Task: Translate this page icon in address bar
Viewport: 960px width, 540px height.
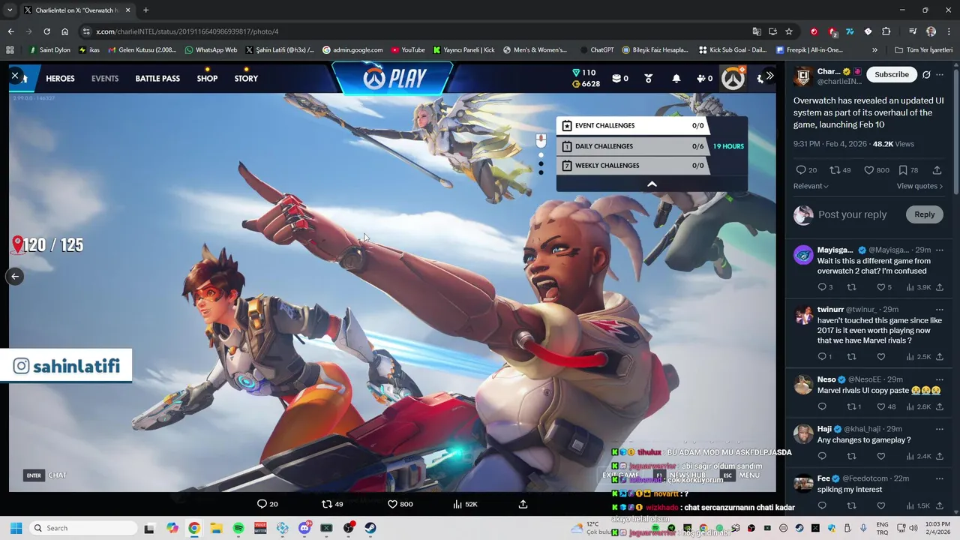Action: tap(757, 31)
